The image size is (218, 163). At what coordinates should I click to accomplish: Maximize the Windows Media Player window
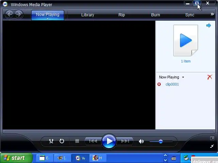point(197,3)
